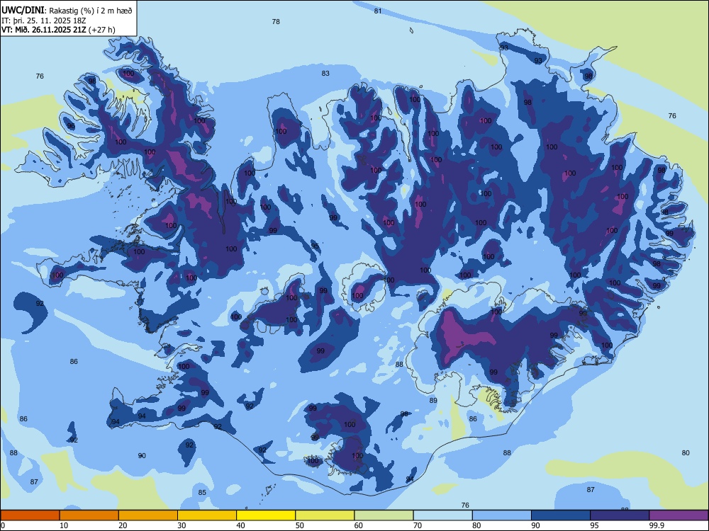709x531 pixels.
Task: Click the "50" legend scale label
Action: (x=299, y=525)
